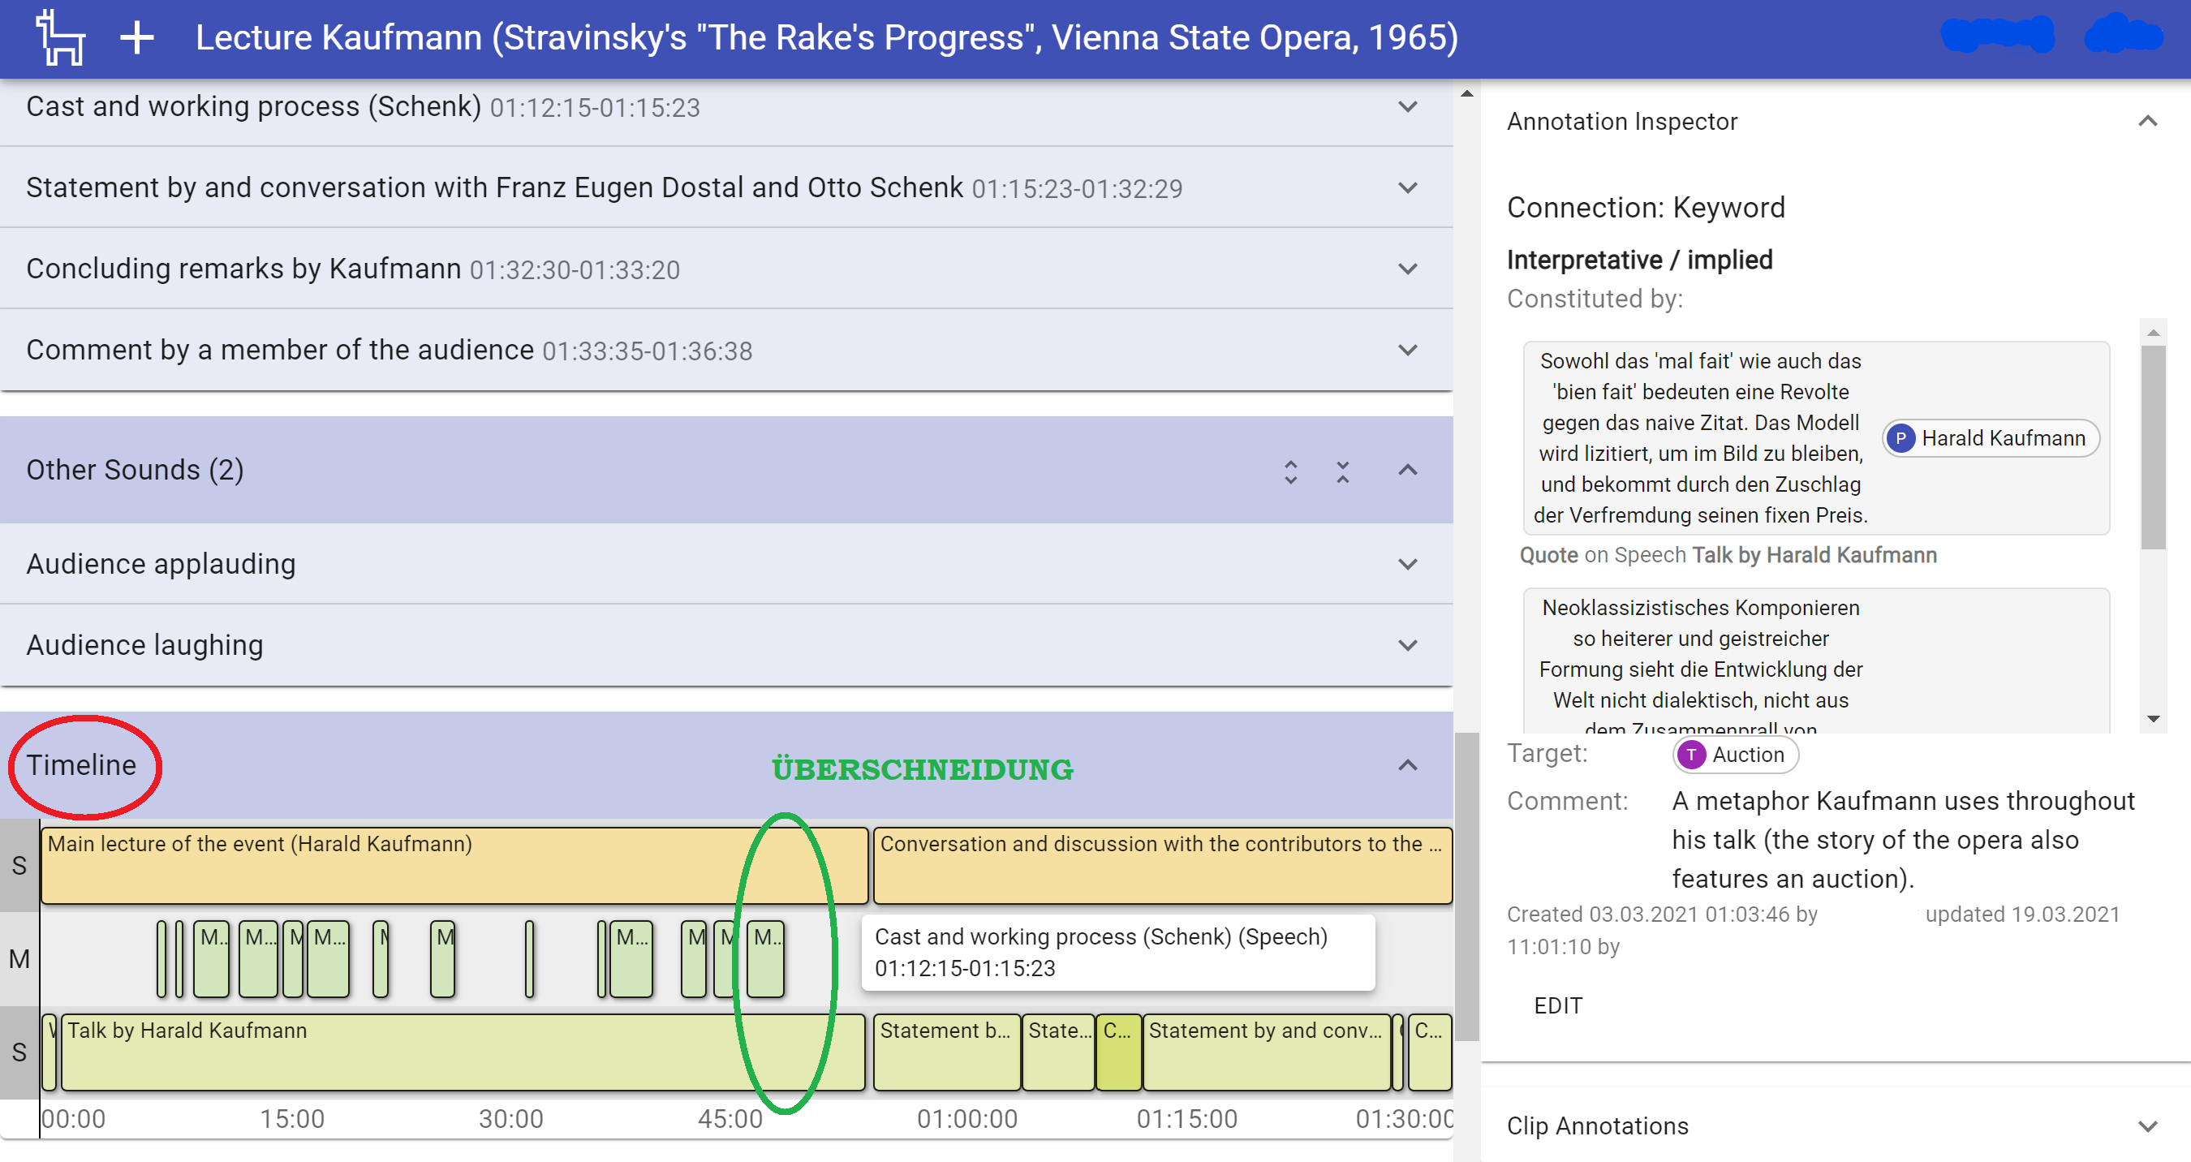Expand Comment by a member of the audience
The image size is (2191, 1162).
coord(1408,350)
